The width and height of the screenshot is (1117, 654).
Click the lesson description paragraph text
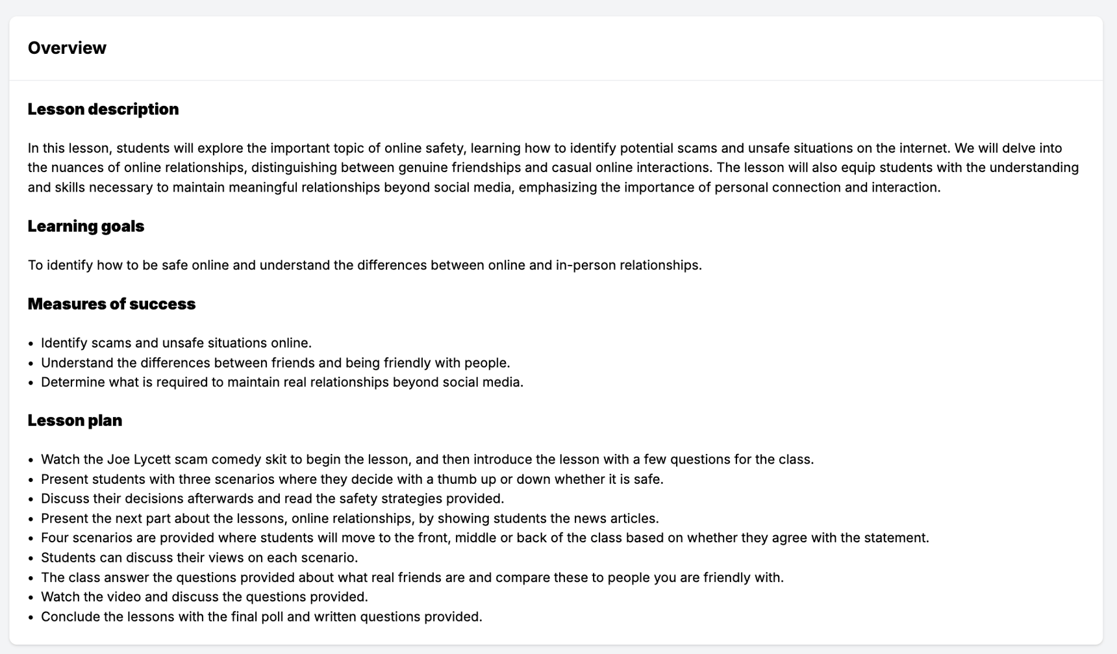552,168
